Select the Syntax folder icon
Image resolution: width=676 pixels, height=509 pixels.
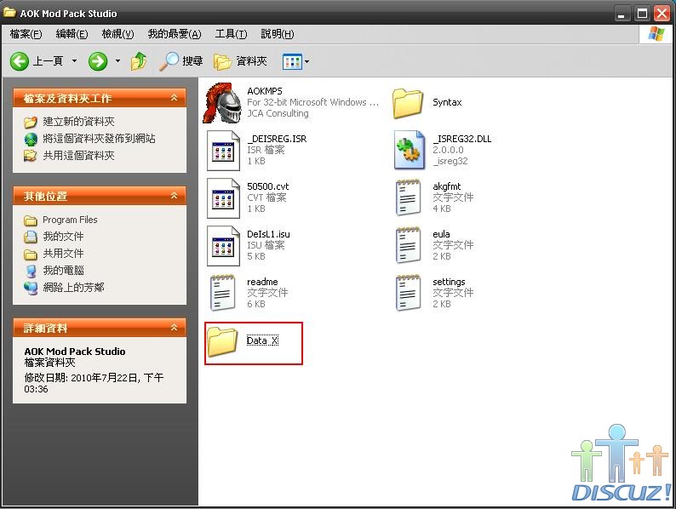coord(408,103)
